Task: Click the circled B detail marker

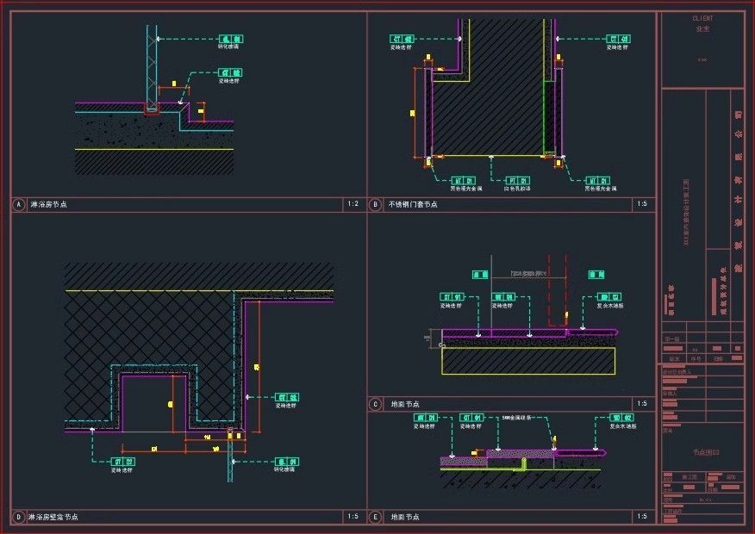Action: (x=375, y=205)
